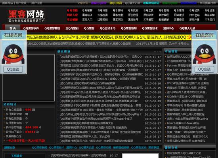Click 远程控制 in the header link grid
The image size is (218, 158).
point(103,19)
